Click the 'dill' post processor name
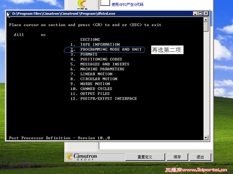233x174 pixels. tap(19, 35)
